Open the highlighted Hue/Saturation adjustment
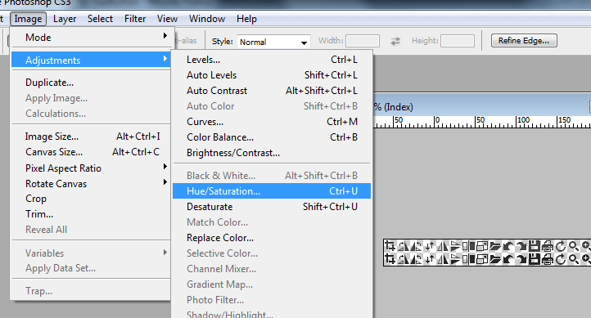The height and width of the screenshot is (318, 591). click(x=272, y=190)
